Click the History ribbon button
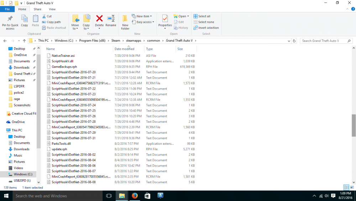The image size is (356, 201). click(x=181, y=28)
